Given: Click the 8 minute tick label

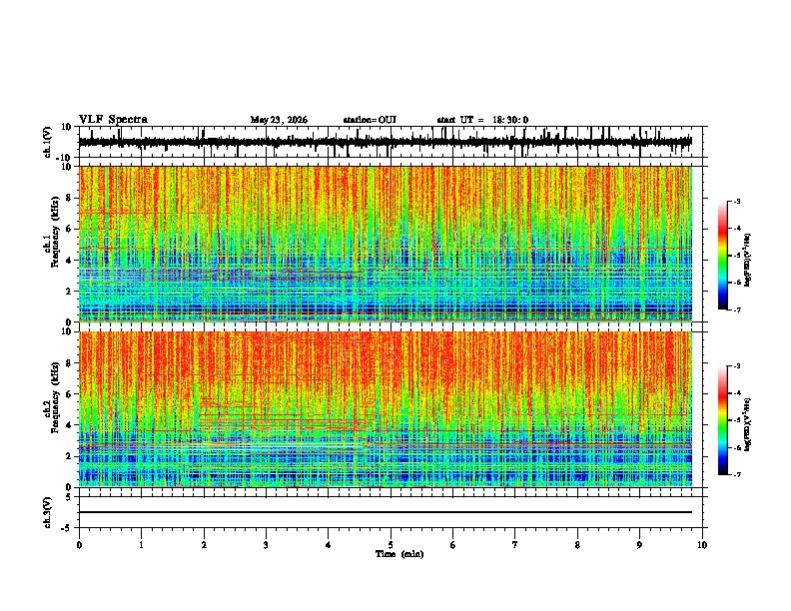Looking at the screenshot, I should point(577,545).
